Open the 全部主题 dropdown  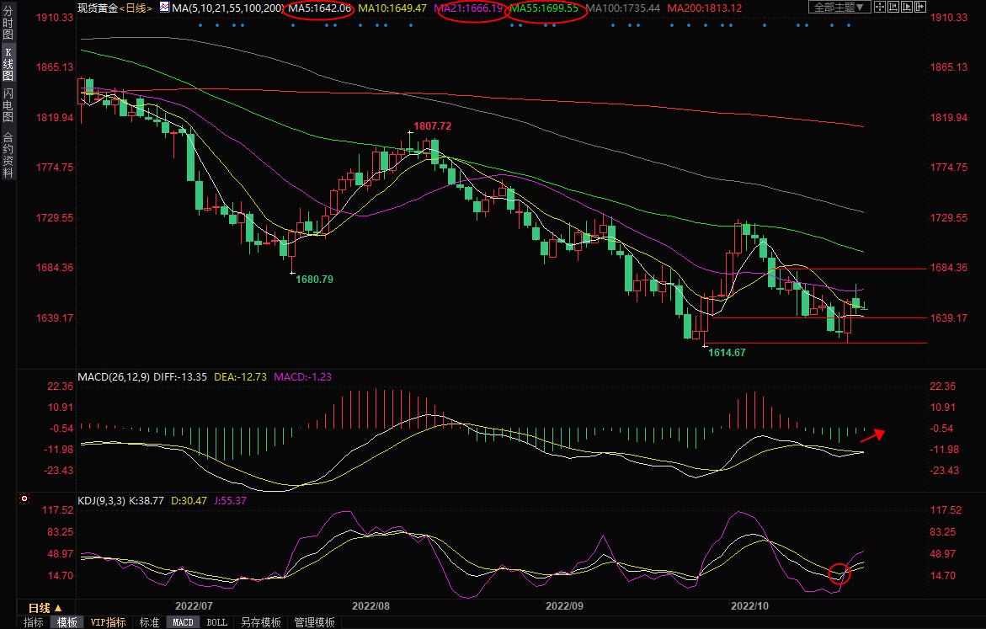839,7
